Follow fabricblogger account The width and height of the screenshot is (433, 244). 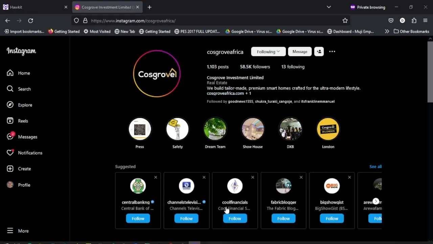pyautogui.click(x=283, y=219)
